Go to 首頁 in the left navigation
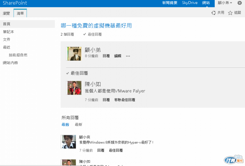Image resolution: width=245 pixels, height=166 pixels. click(27, 24)
